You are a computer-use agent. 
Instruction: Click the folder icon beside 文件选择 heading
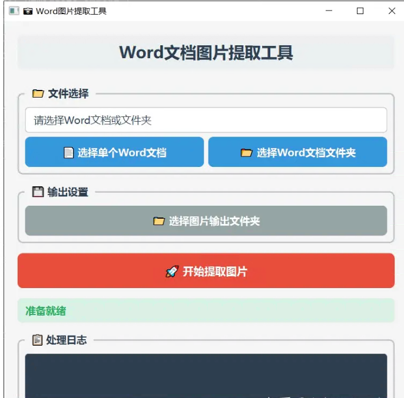pos(38,93)
